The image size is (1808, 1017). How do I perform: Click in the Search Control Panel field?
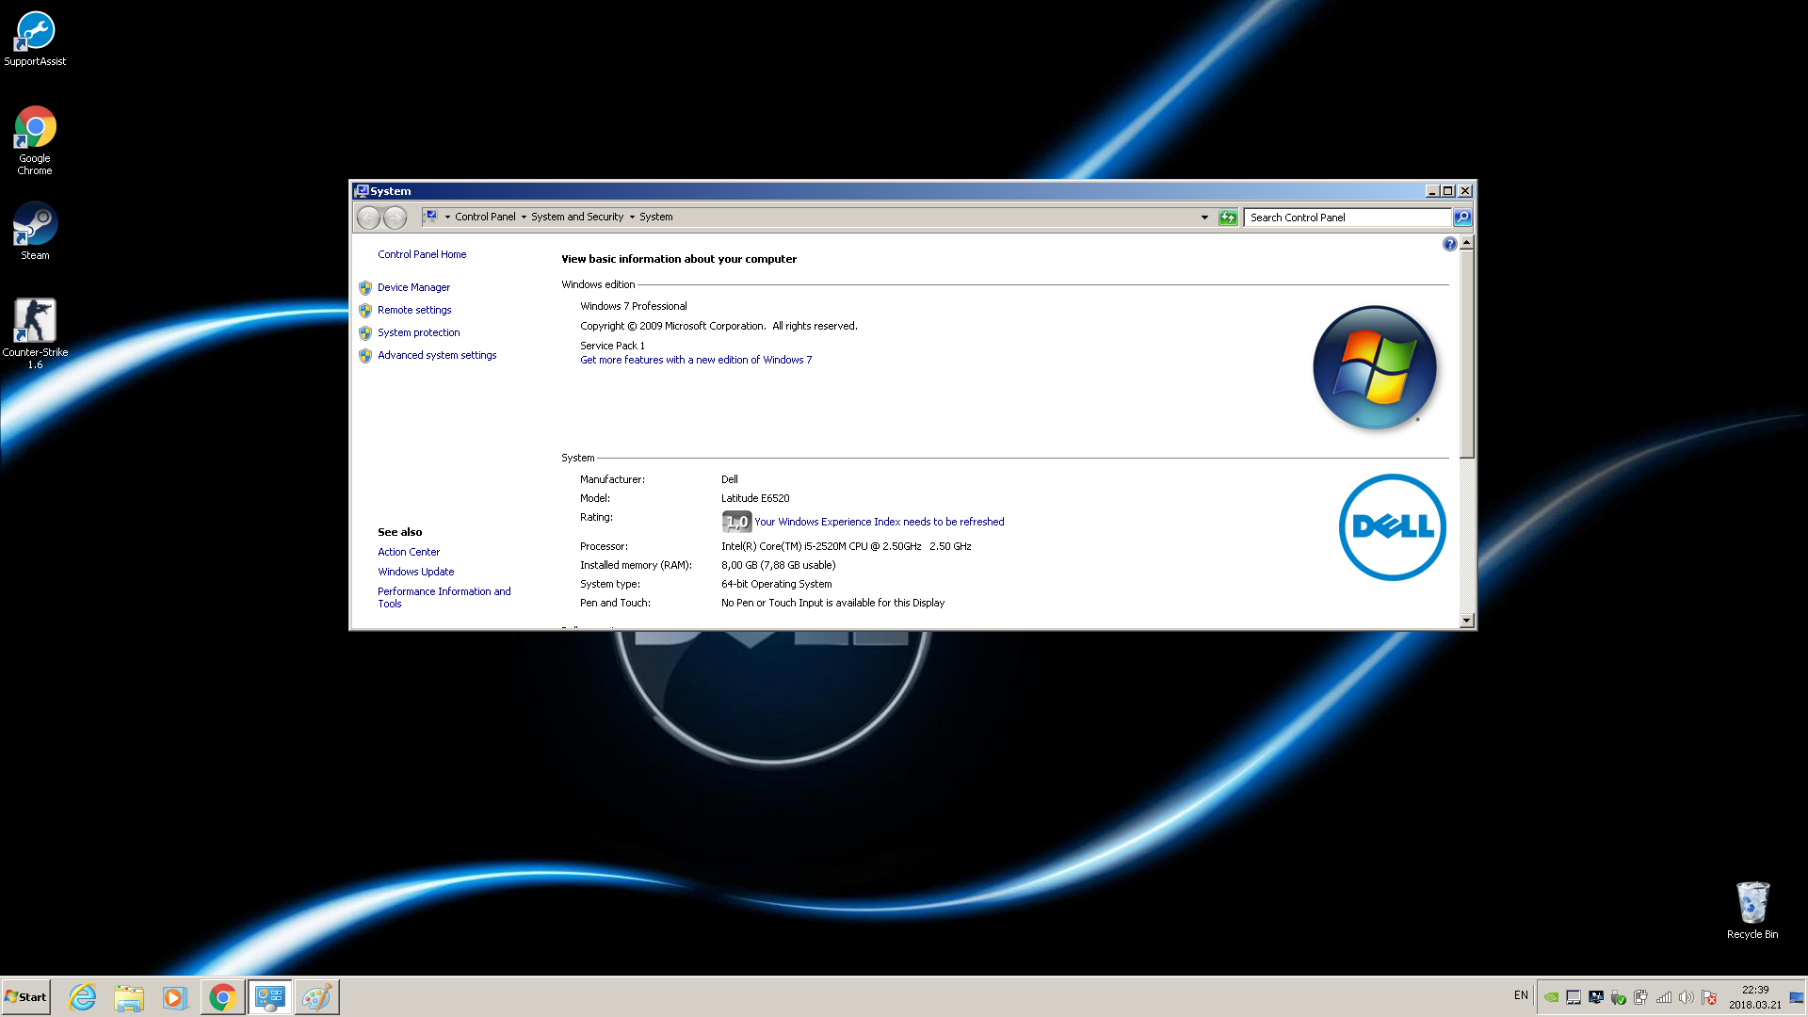click(x=1347, y=218)
